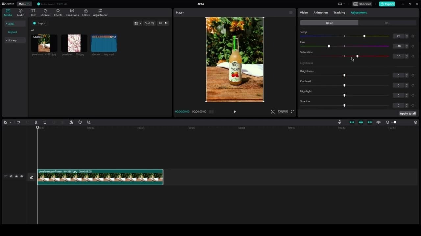This screenshot has width=421, height=236.
Task: Open the Crop tool
Action: 88,122
